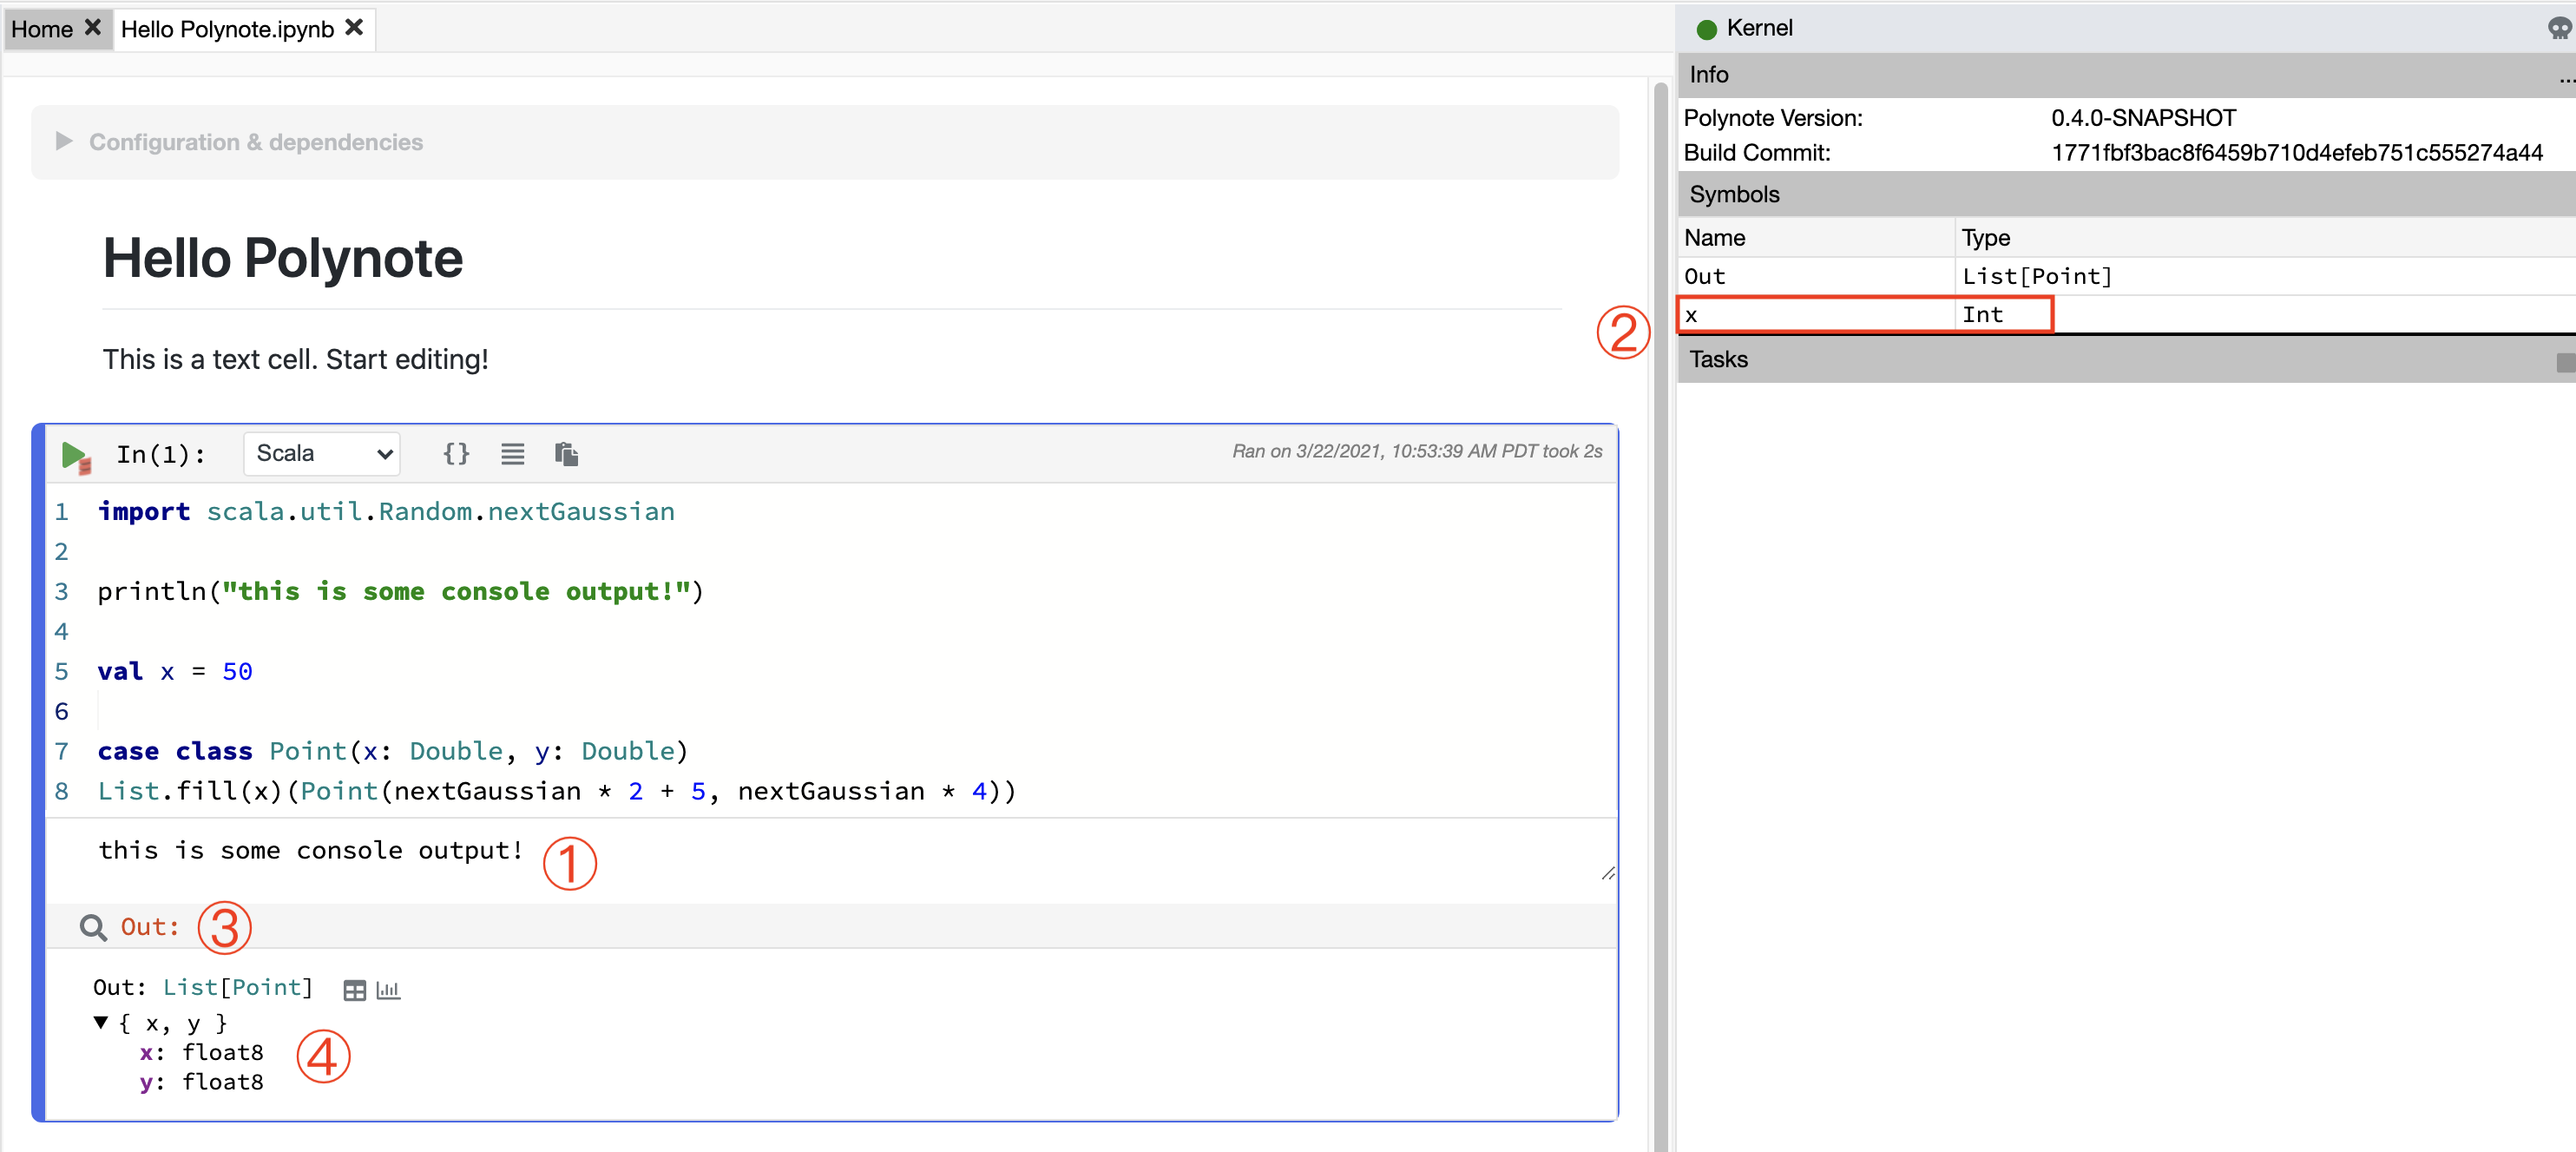Open the Scala language dropdown
Screen dimensions: 2576x1152
click(321, 453)
